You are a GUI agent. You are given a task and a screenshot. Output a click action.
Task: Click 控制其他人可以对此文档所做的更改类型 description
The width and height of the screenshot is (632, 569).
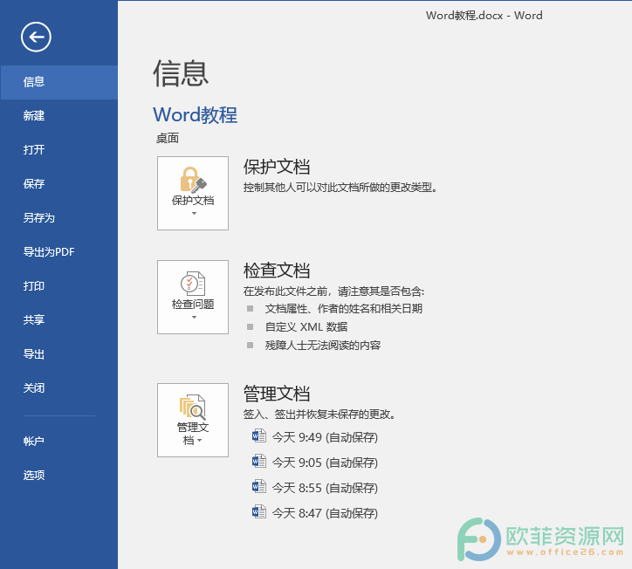click(340, 188)
